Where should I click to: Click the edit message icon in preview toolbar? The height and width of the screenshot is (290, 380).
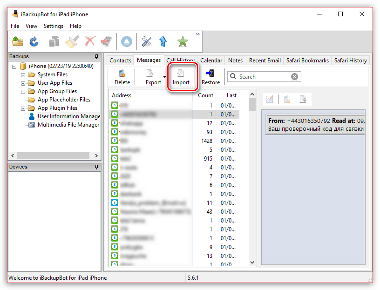click(x=270, y=99)
